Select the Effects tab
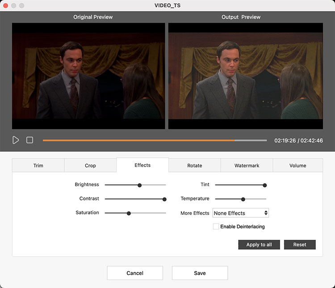Image resolution: width=335 pixels, height=288 pixels. point(142,165)
